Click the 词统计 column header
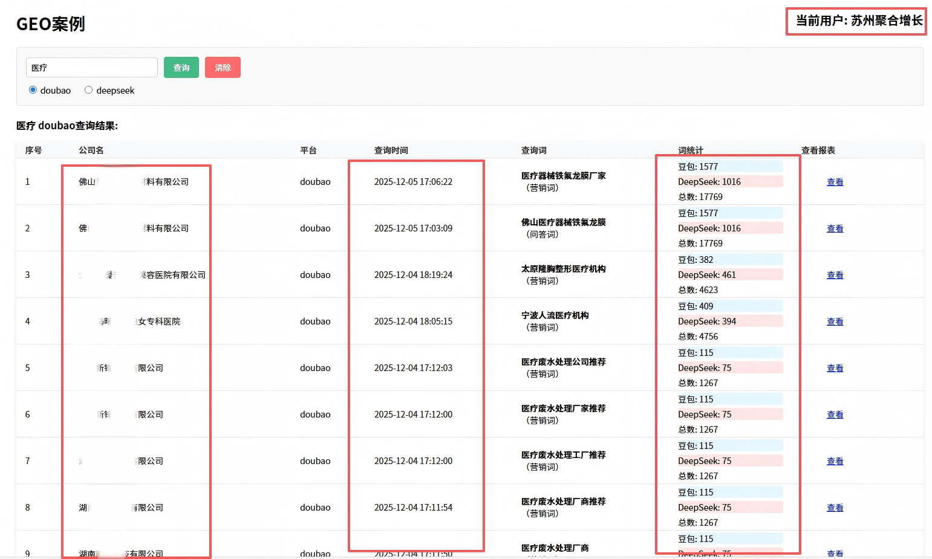The image size is (932, 559). tap(690, 150)
